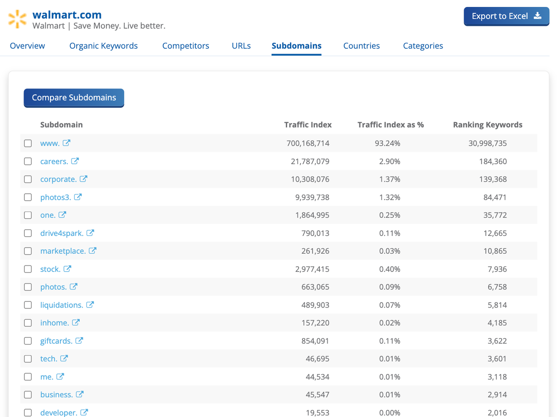Image resolution: width=557 pixels, height=417 pixels.
Task: Open external link icon next to corporate.
Action: [x=84, y=179]
